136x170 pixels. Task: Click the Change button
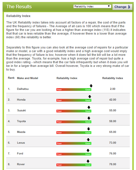coord(122,7)
